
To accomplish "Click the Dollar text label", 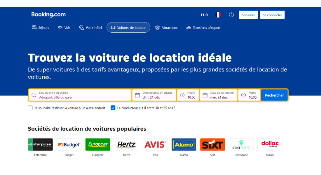I will [x=270, y=155].
